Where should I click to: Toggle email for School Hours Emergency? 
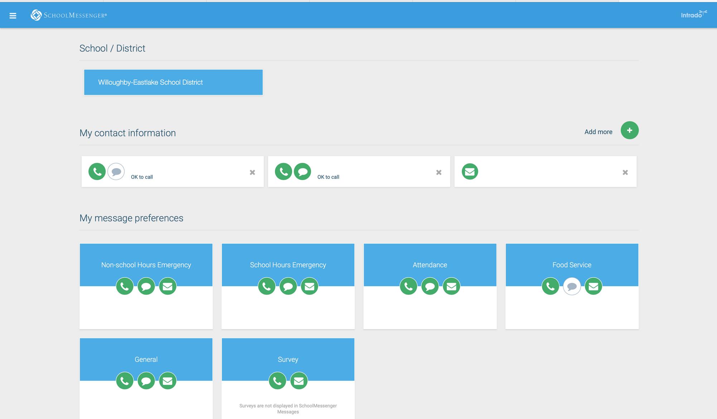309,286
